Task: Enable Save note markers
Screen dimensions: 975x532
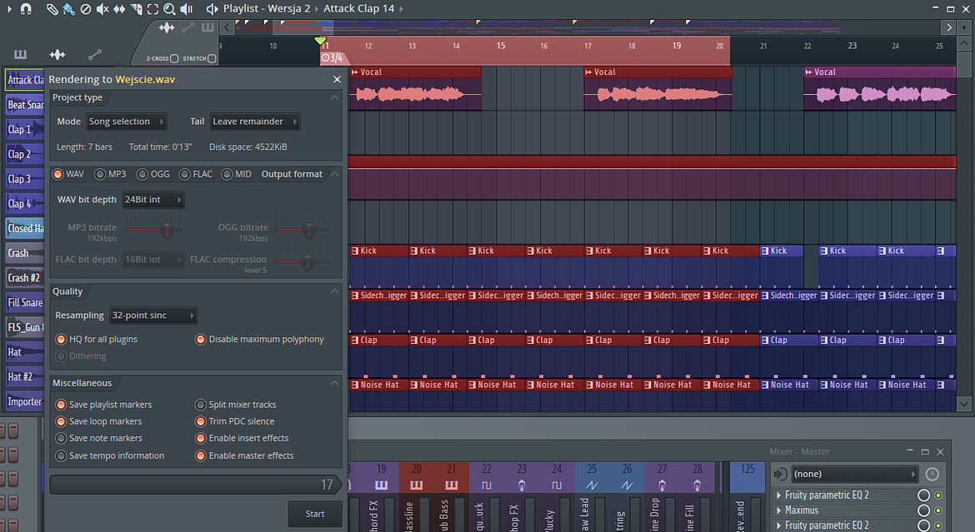Action: point(61,438)
